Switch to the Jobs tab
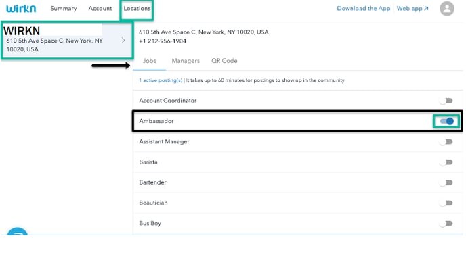Screen dimensions: 466x269 point(149,61)
